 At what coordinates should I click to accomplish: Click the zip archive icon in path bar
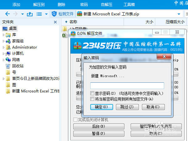pyautogui.click(x=80, y=14)
